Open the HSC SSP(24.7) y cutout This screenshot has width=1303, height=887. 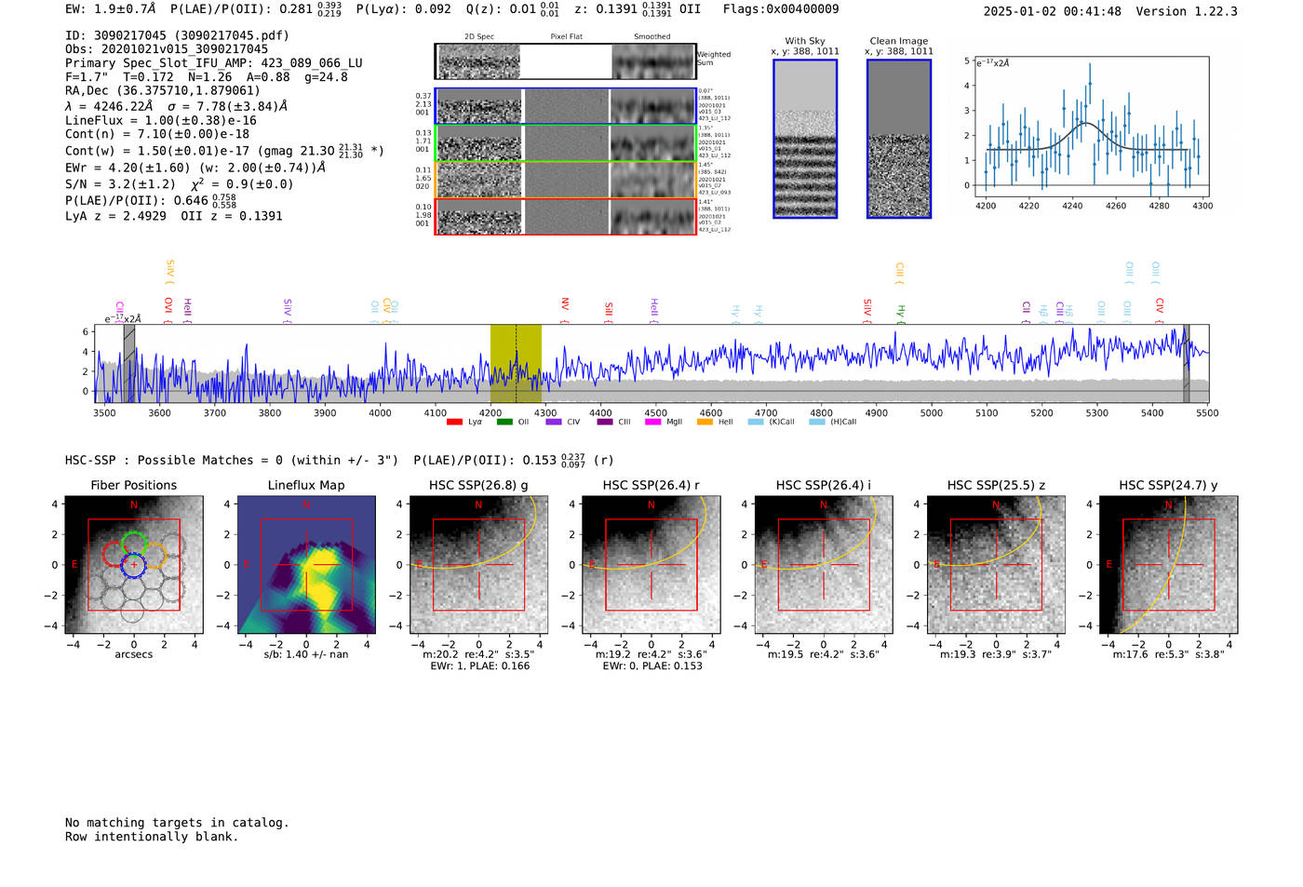click(x=1168, y=564)
